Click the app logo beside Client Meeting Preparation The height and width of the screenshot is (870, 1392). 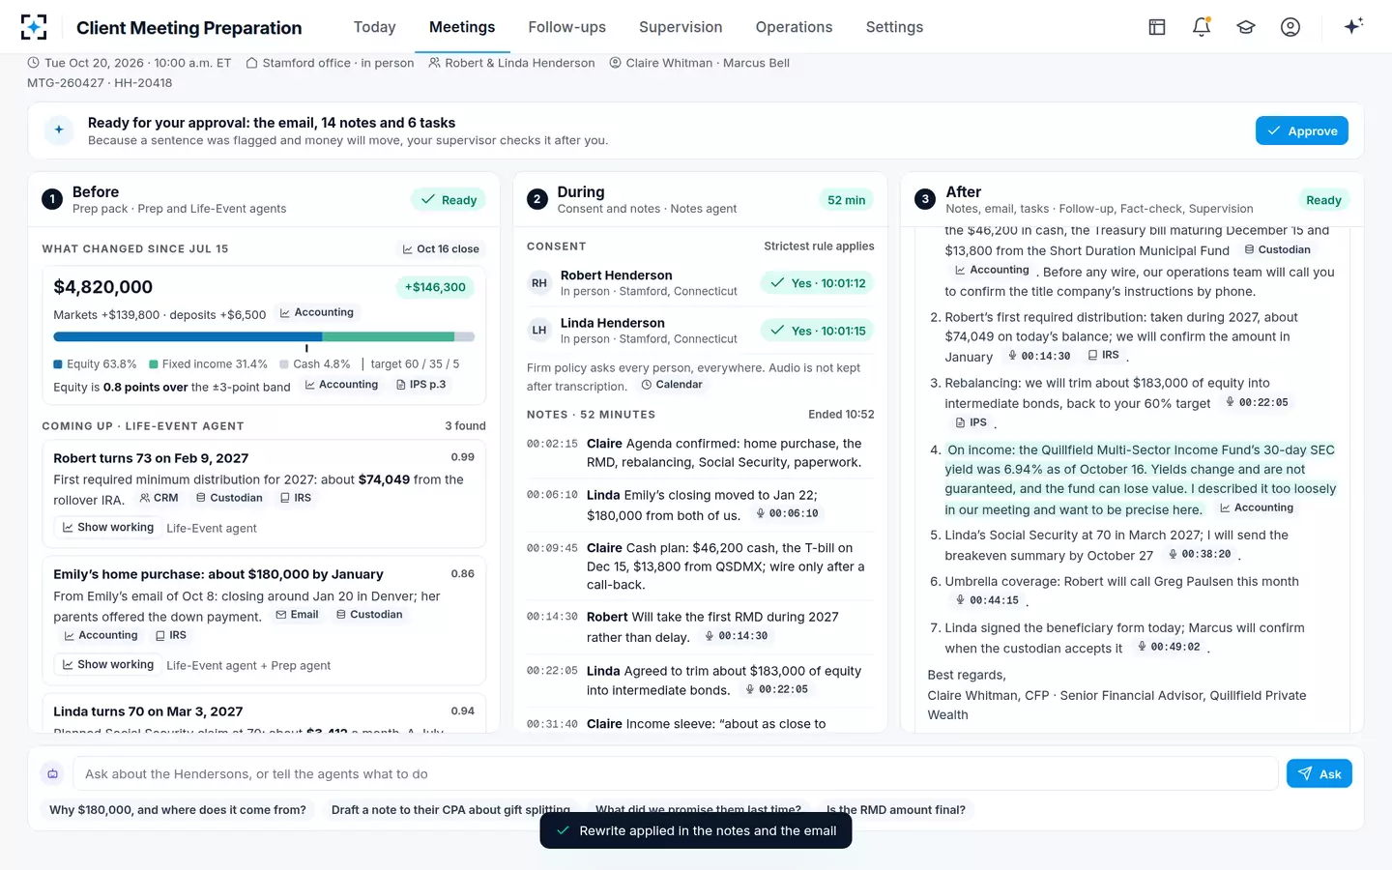(x=34, y=27)
